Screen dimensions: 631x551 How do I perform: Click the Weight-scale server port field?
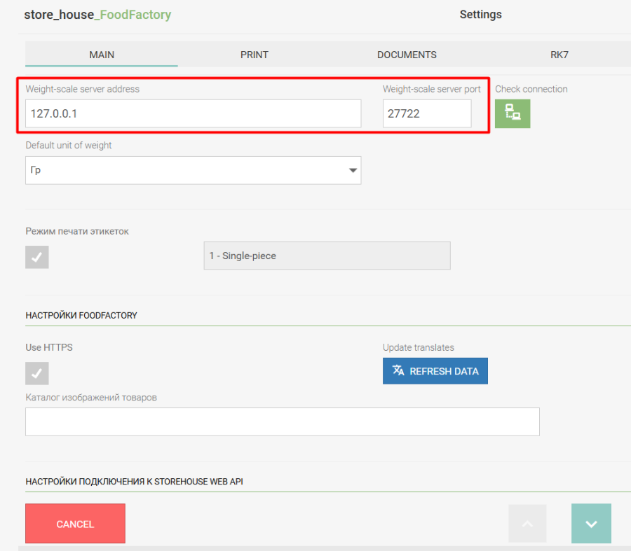(427, 113)
